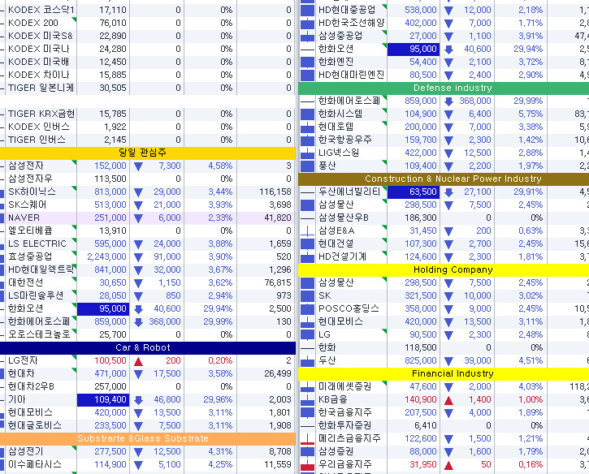The width and height of the screenshot is (589, 474).
Task: Select the 삼성물산우B stock name
Action: pyautogui.click(x=344, y=218)
